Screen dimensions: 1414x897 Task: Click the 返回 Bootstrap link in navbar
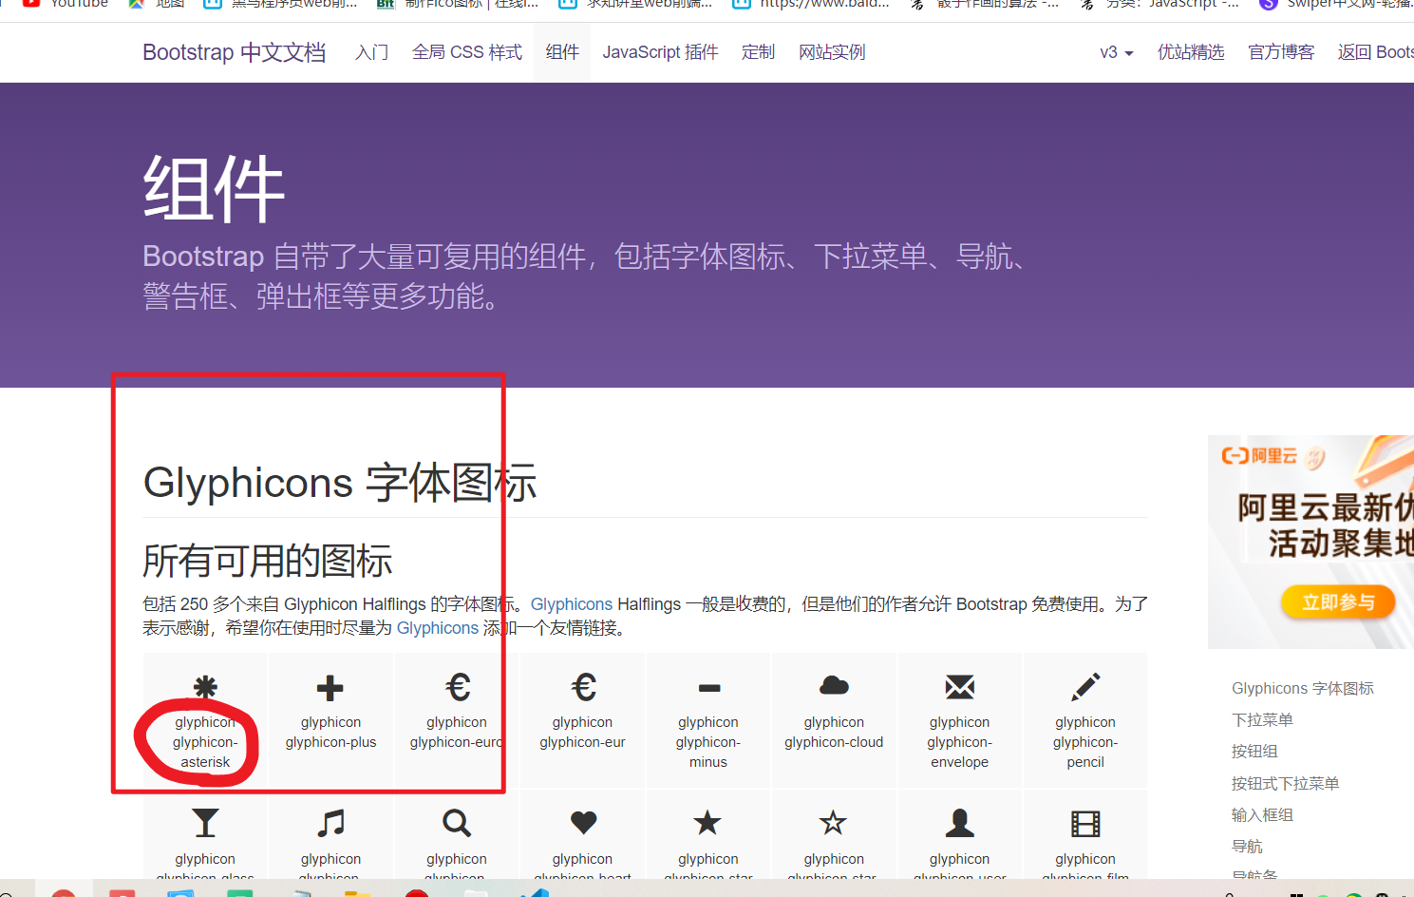tap(1376, 52)
